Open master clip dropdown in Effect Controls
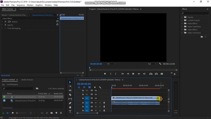 click(x=29, y=15)
